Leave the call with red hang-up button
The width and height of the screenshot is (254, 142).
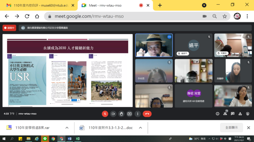(x=147, y=114)
